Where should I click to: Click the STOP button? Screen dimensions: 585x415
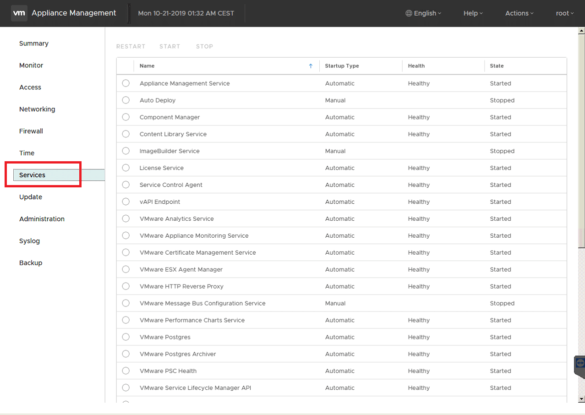[x=205, y=47]
